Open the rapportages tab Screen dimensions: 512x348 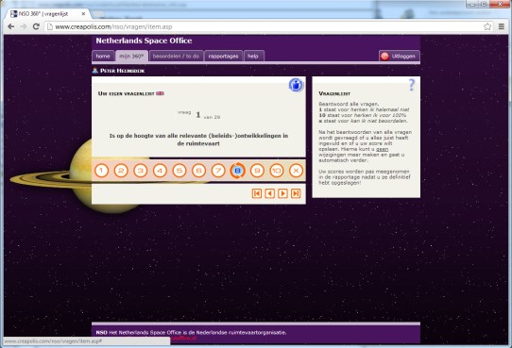pyautogui.click(x=223, y=56)
